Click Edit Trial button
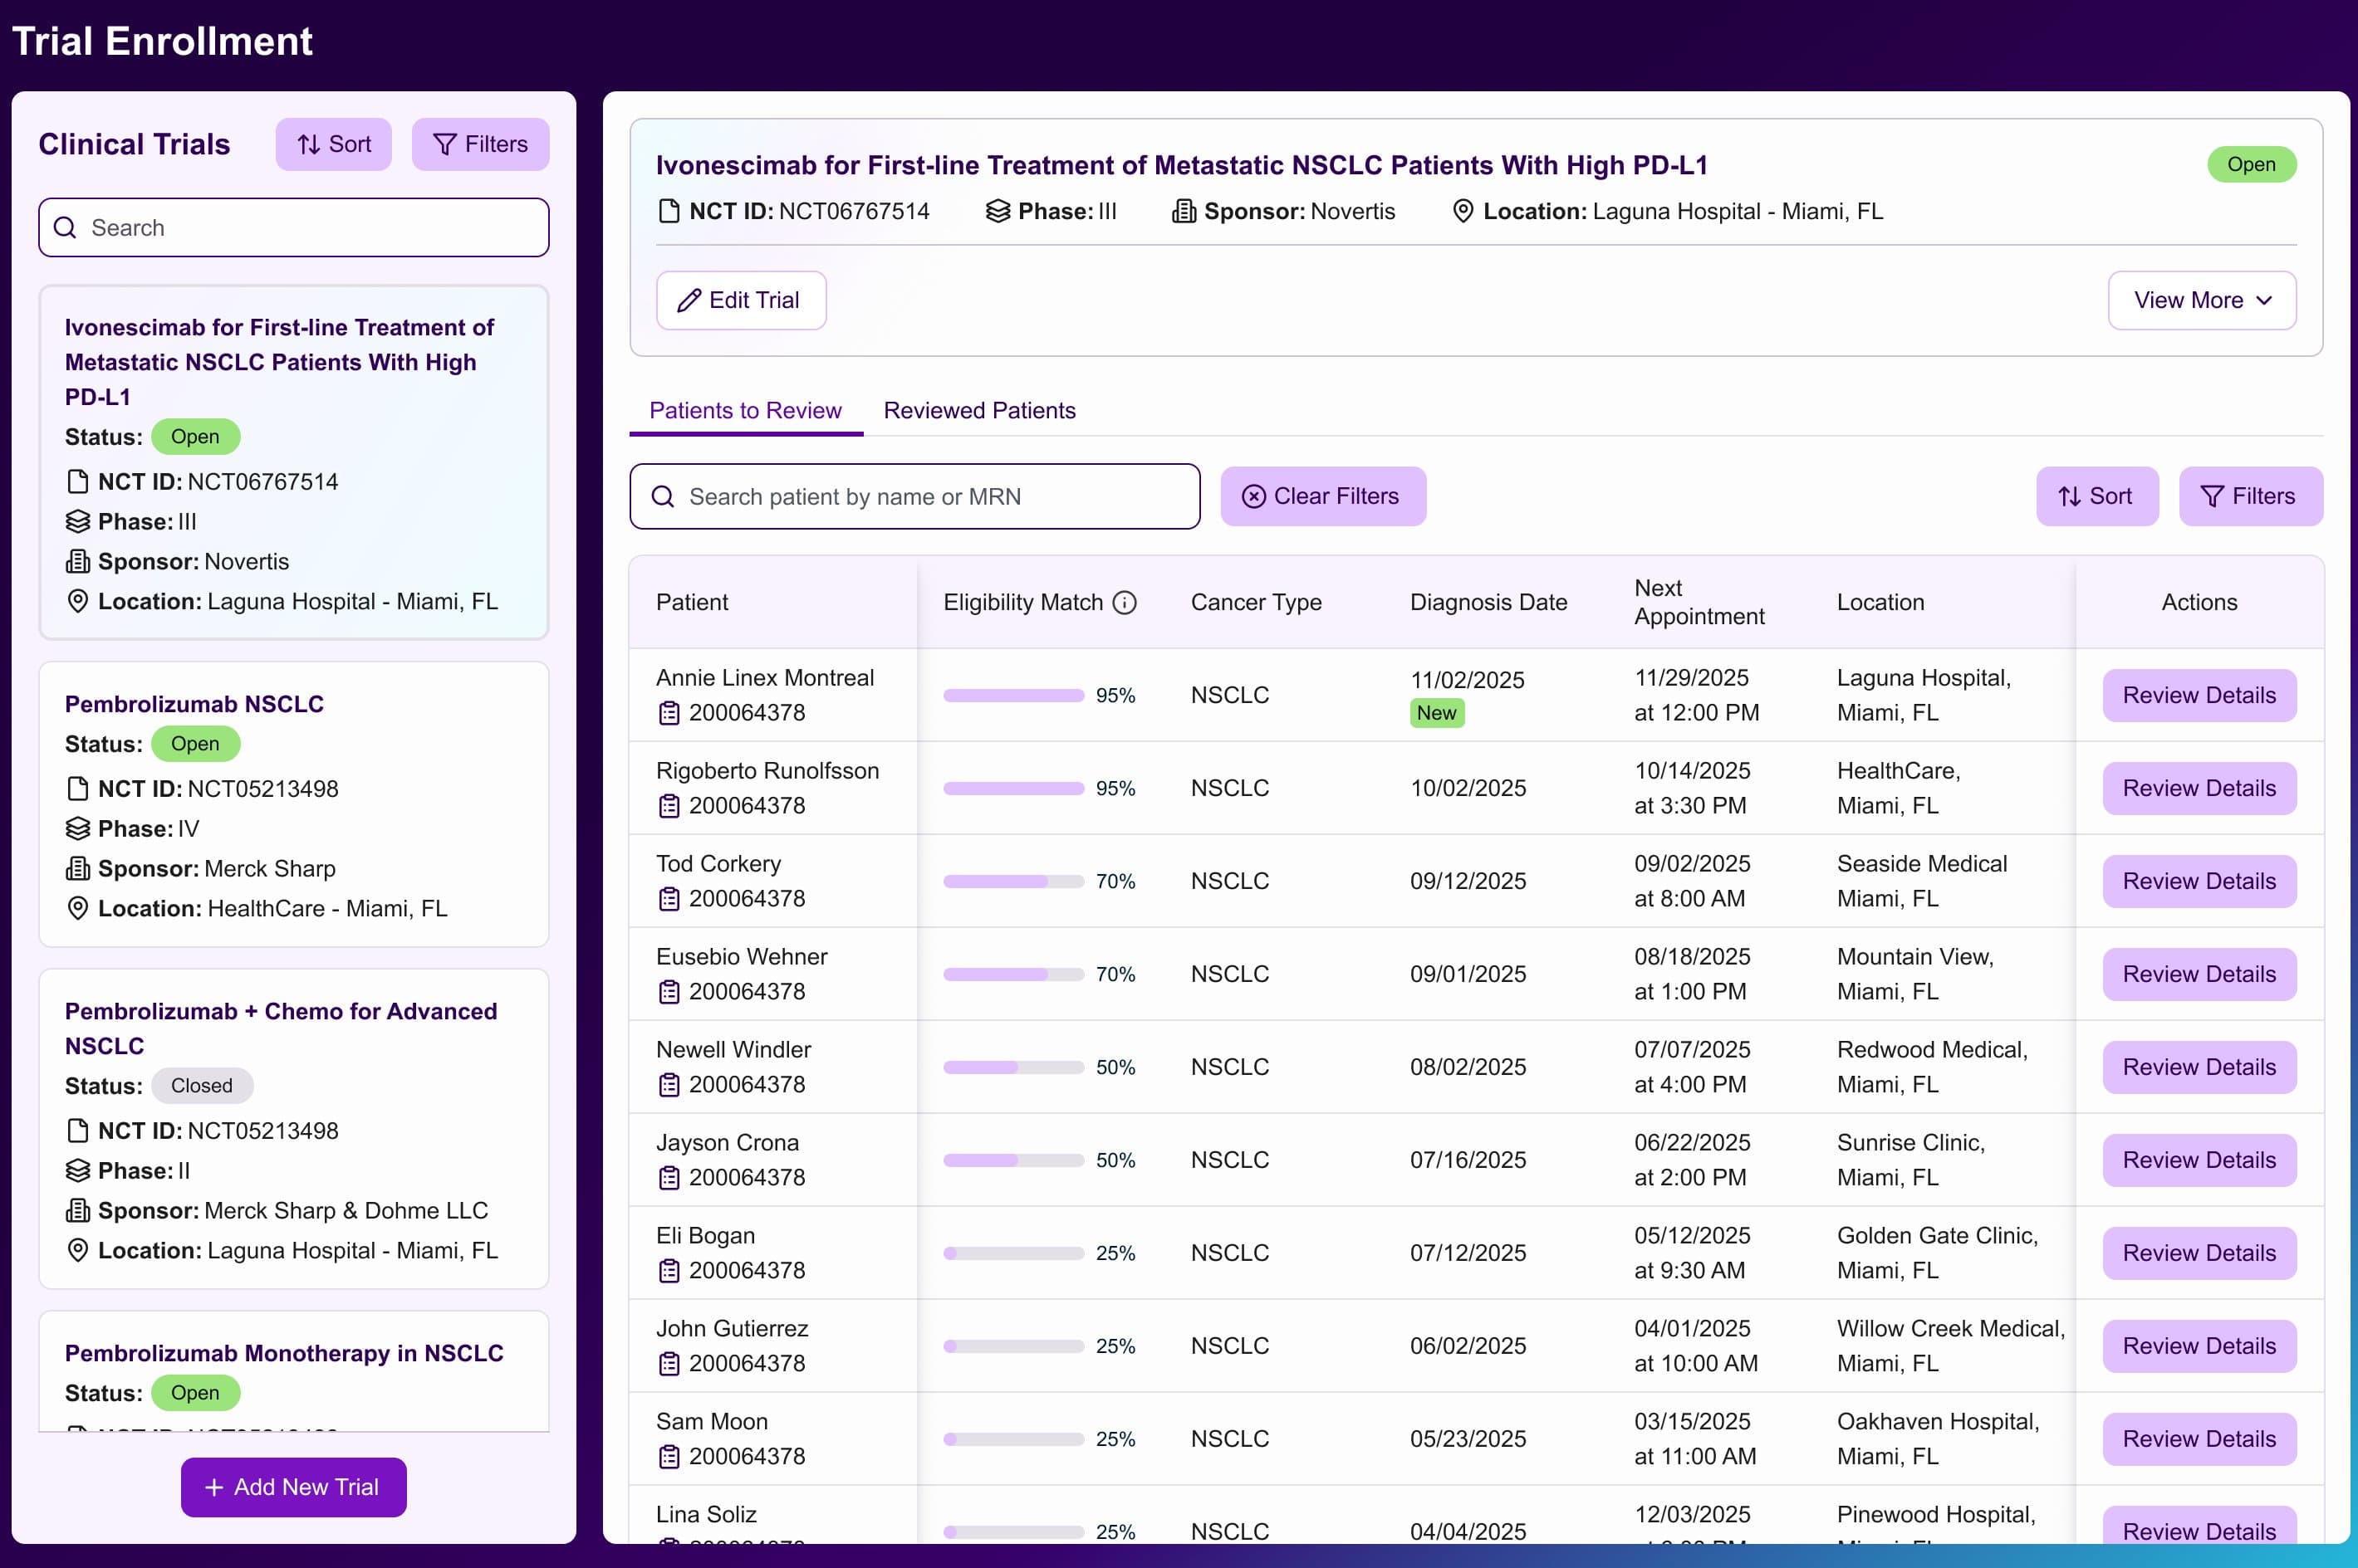The image size is (2358, 1568). click(x=740, y=300)
